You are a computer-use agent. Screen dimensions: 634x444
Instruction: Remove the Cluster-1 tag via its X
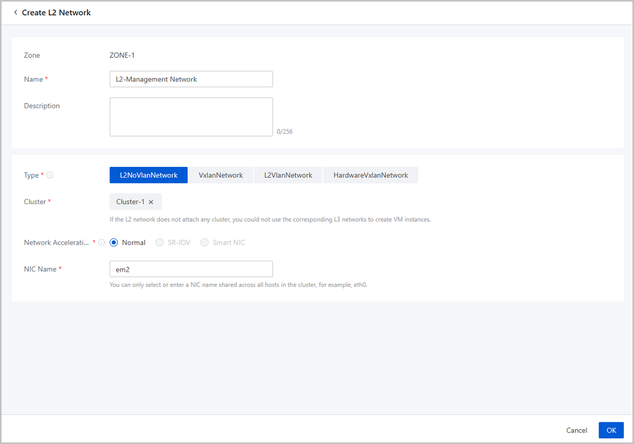151,202
